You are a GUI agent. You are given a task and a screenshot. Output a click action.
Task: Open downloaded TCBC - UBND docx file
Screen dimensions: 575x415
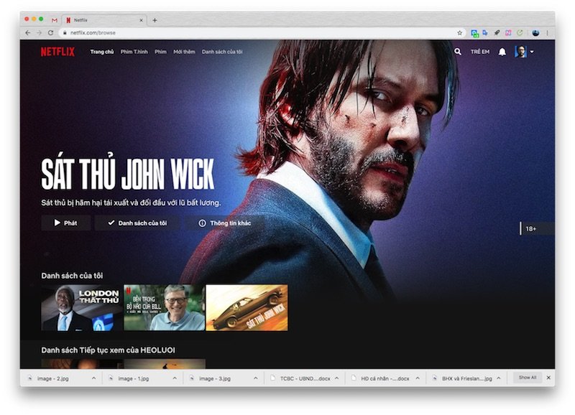point(305,378)
